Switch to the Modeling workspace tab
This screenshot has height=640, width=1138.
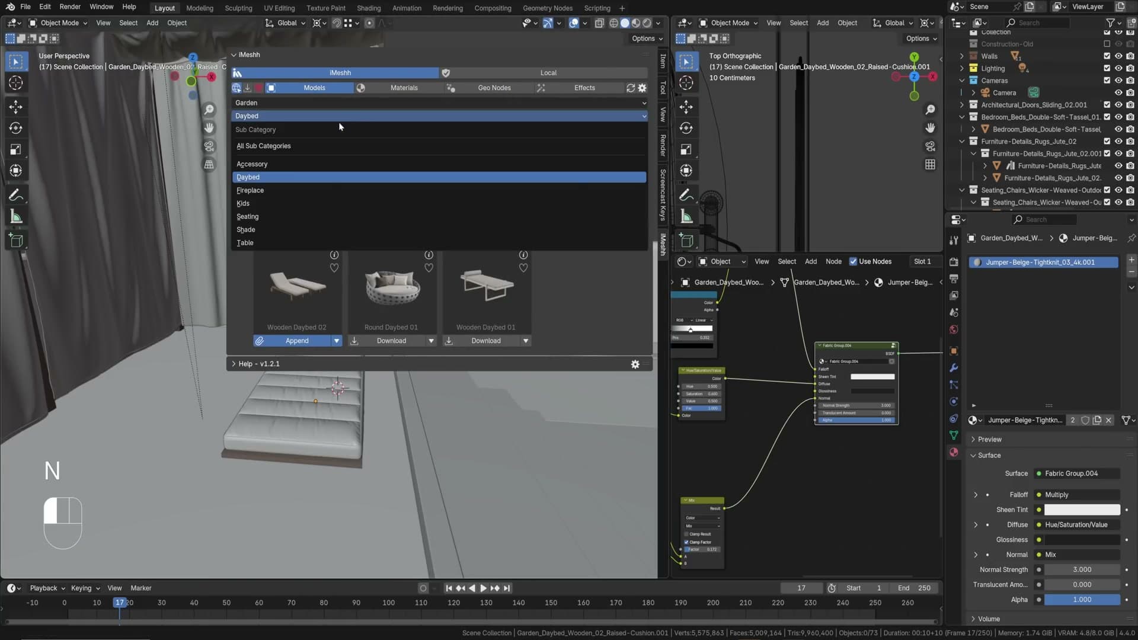point(199,8)
